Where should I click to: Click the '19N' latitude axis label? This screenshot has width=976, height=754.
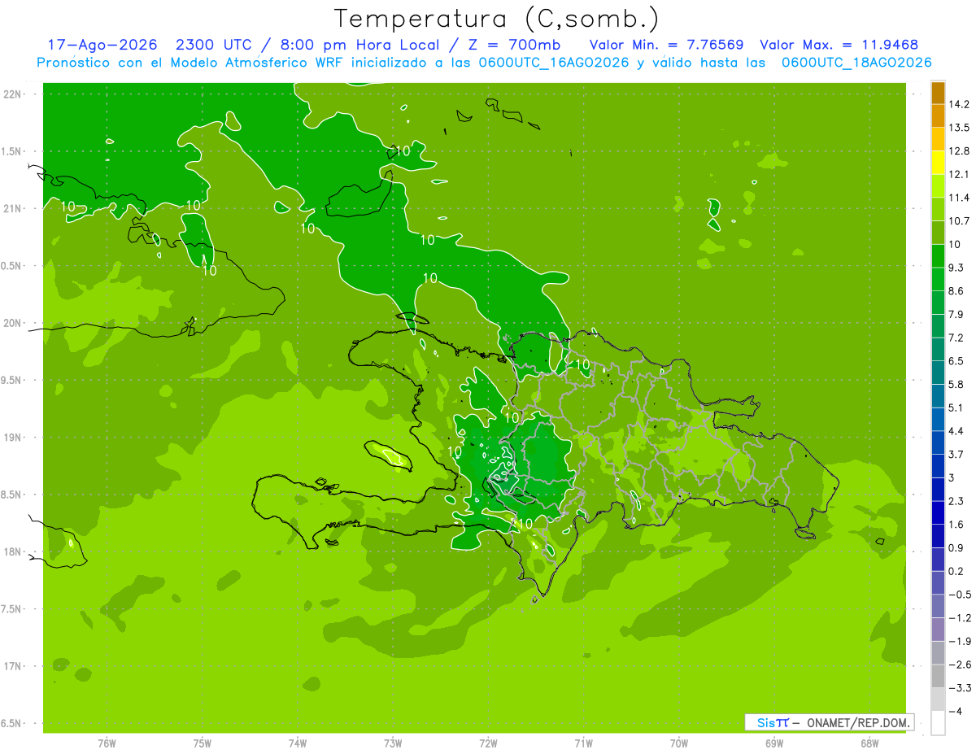click(x=14, y=437)
